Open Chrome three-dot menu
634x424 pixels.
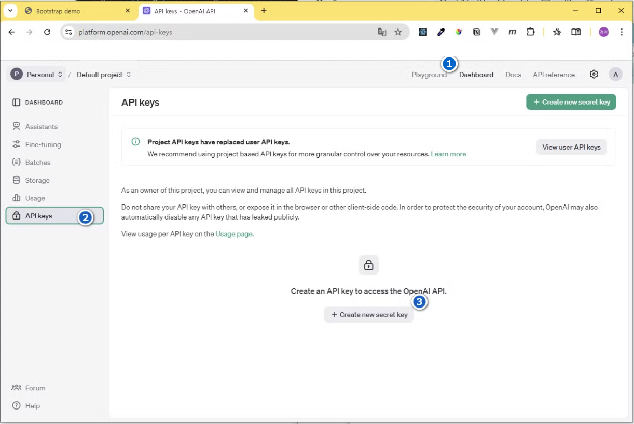(x=622, y=32)
